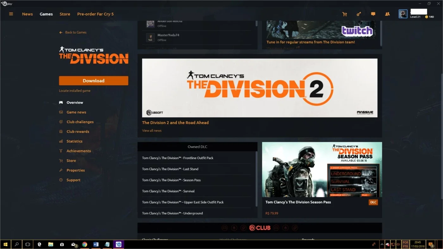The image size is (443, 249).
Task: Click the cart icon beside sidebar Store
Action: click(61, 161)
